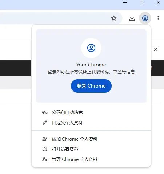Click the add-person icon
This screenshot has height=174, width=164.
45,139
